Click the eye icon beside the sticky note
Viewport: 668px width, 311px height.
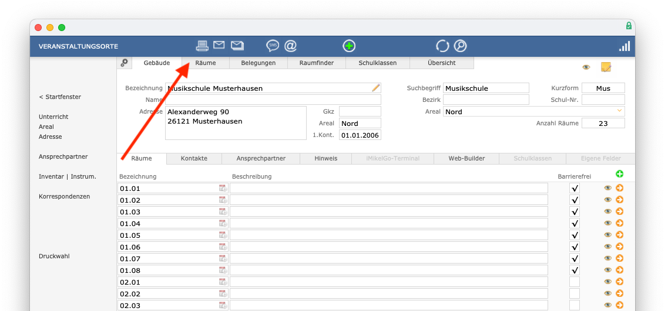point(586,67)
